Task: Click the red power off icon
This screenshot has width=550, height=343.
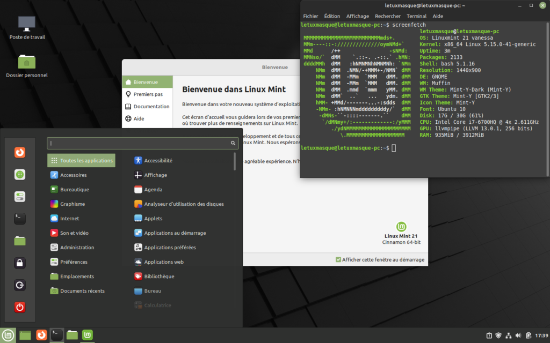Action: (20, 307)
